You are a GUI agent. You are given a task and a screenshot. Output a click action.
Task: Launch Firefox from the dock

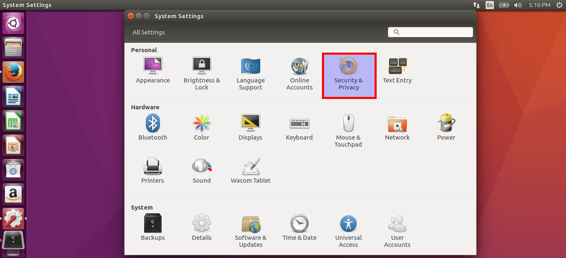click(x=13, y=72)
